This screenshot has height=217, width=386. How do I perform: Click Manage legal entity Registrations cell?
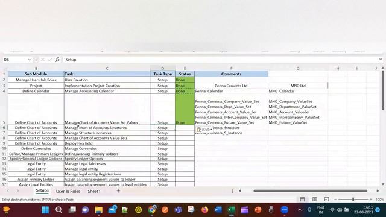coord(107,174)
